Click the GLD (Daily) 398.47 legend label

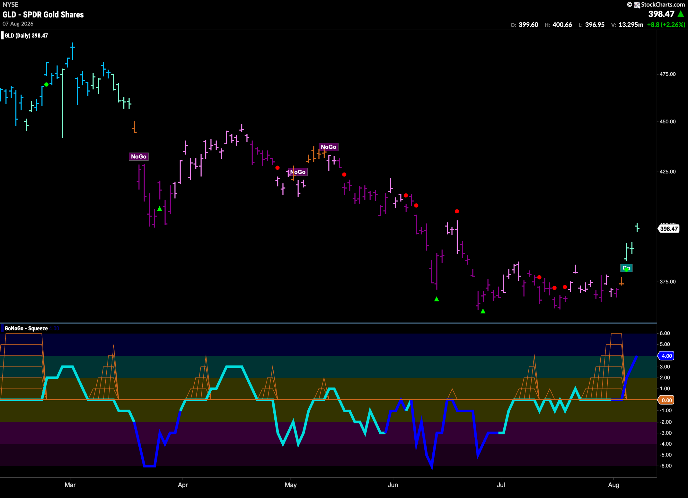pyautogui.click(x=26, y=35)
